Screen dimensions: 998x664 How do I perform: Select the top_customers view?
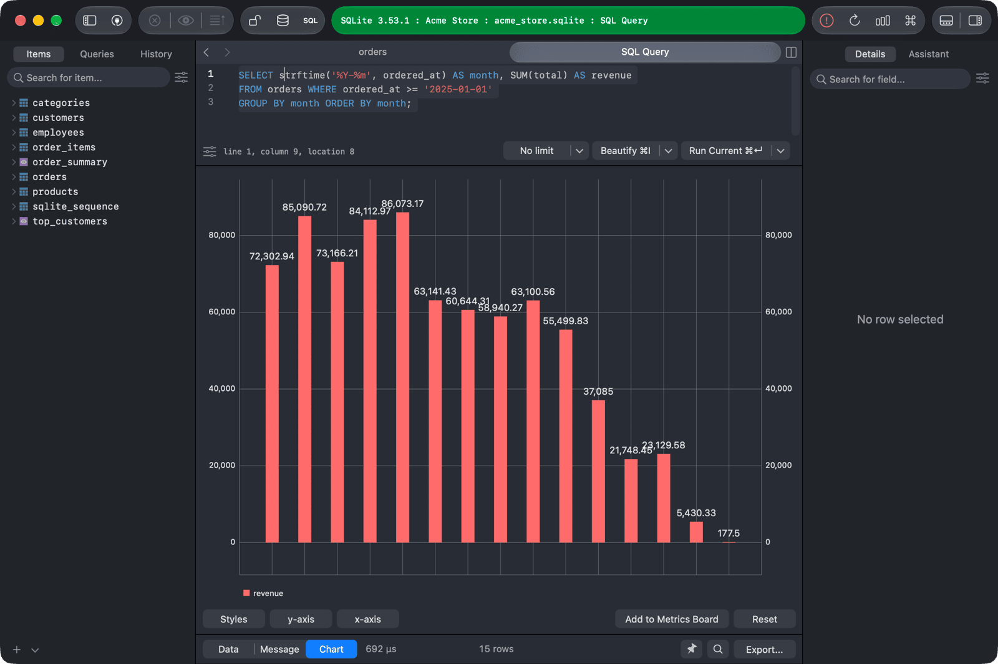(x=70, y=221)
